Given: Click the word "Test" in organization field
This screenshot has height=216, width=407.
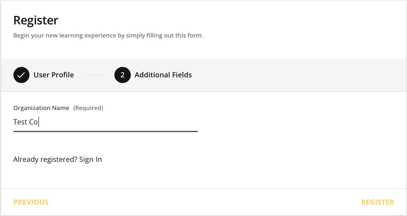Looking at the screenshot, I should (20, 122).
